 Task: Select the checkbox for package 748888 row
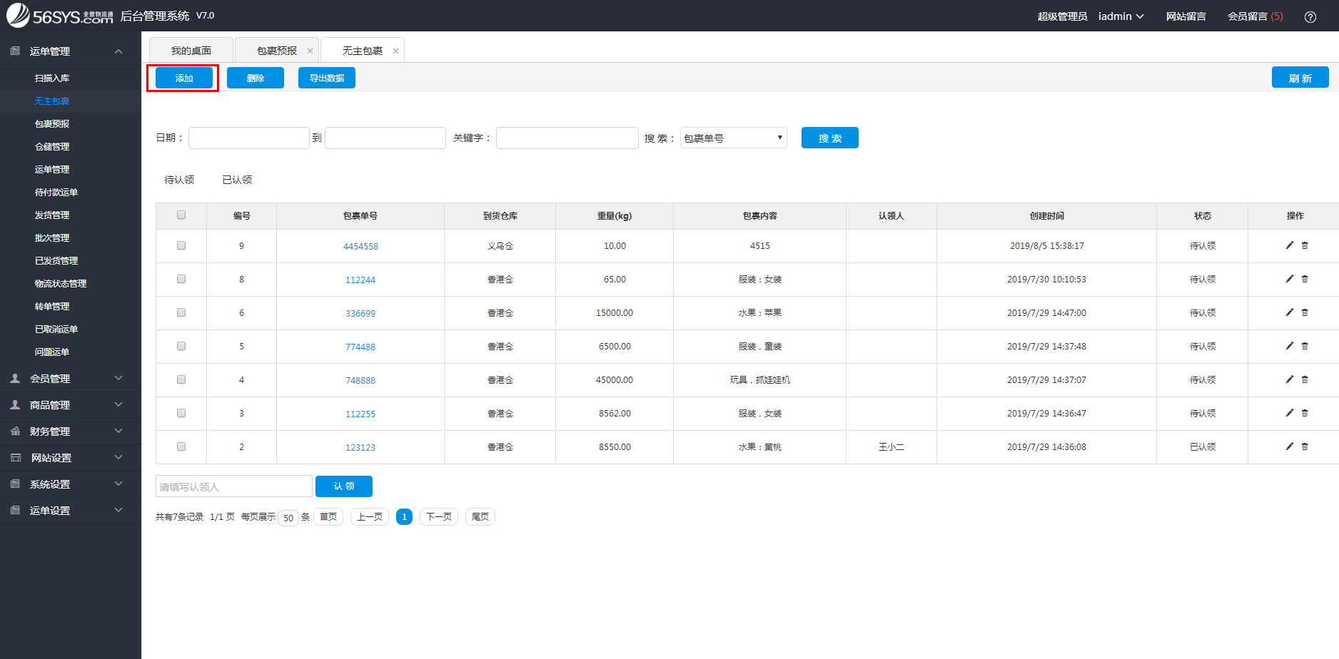click(x=181, y=379)
